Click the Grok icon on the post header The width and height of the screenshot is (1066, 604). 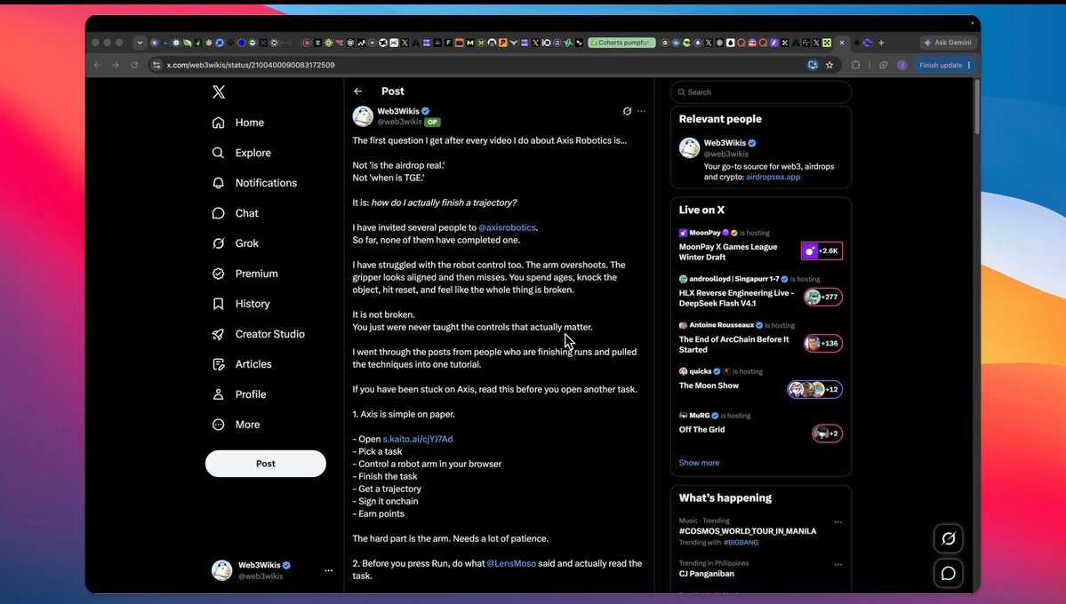(627, 111)
